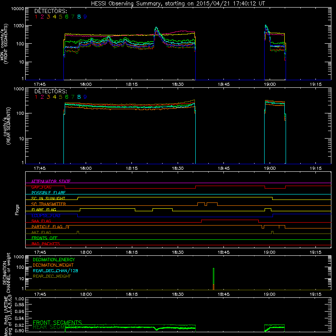Click the raised SAA_FLAG segment between 18:38 and 18:56
Image resolution: width=336 pixels, height=336 pixels.
pyautogui.click(x=230, y=220)
